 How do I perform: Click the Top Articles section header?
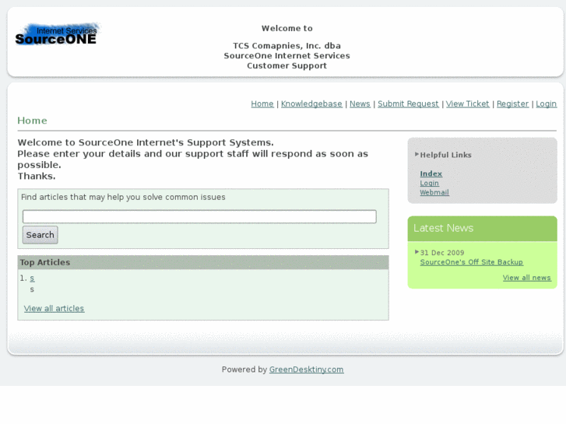point(203,262)
